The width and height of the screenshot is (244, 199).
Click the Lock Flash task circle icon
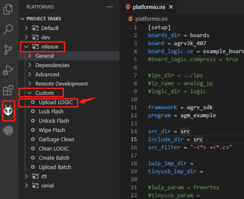33,112
